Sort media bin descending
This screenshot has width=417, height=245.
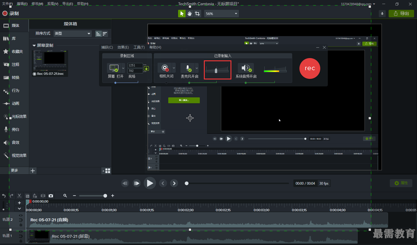point(105,34)
